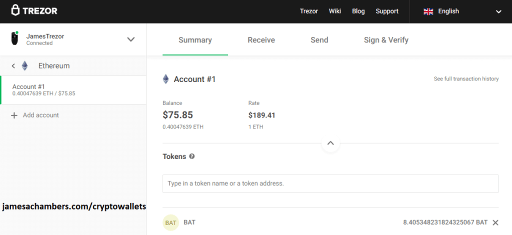Image resolution: width=512 pixels, height=235 pixels.
Task: Expand the JamesTrezor device menu chevron
Action: [x=130, y=39]
